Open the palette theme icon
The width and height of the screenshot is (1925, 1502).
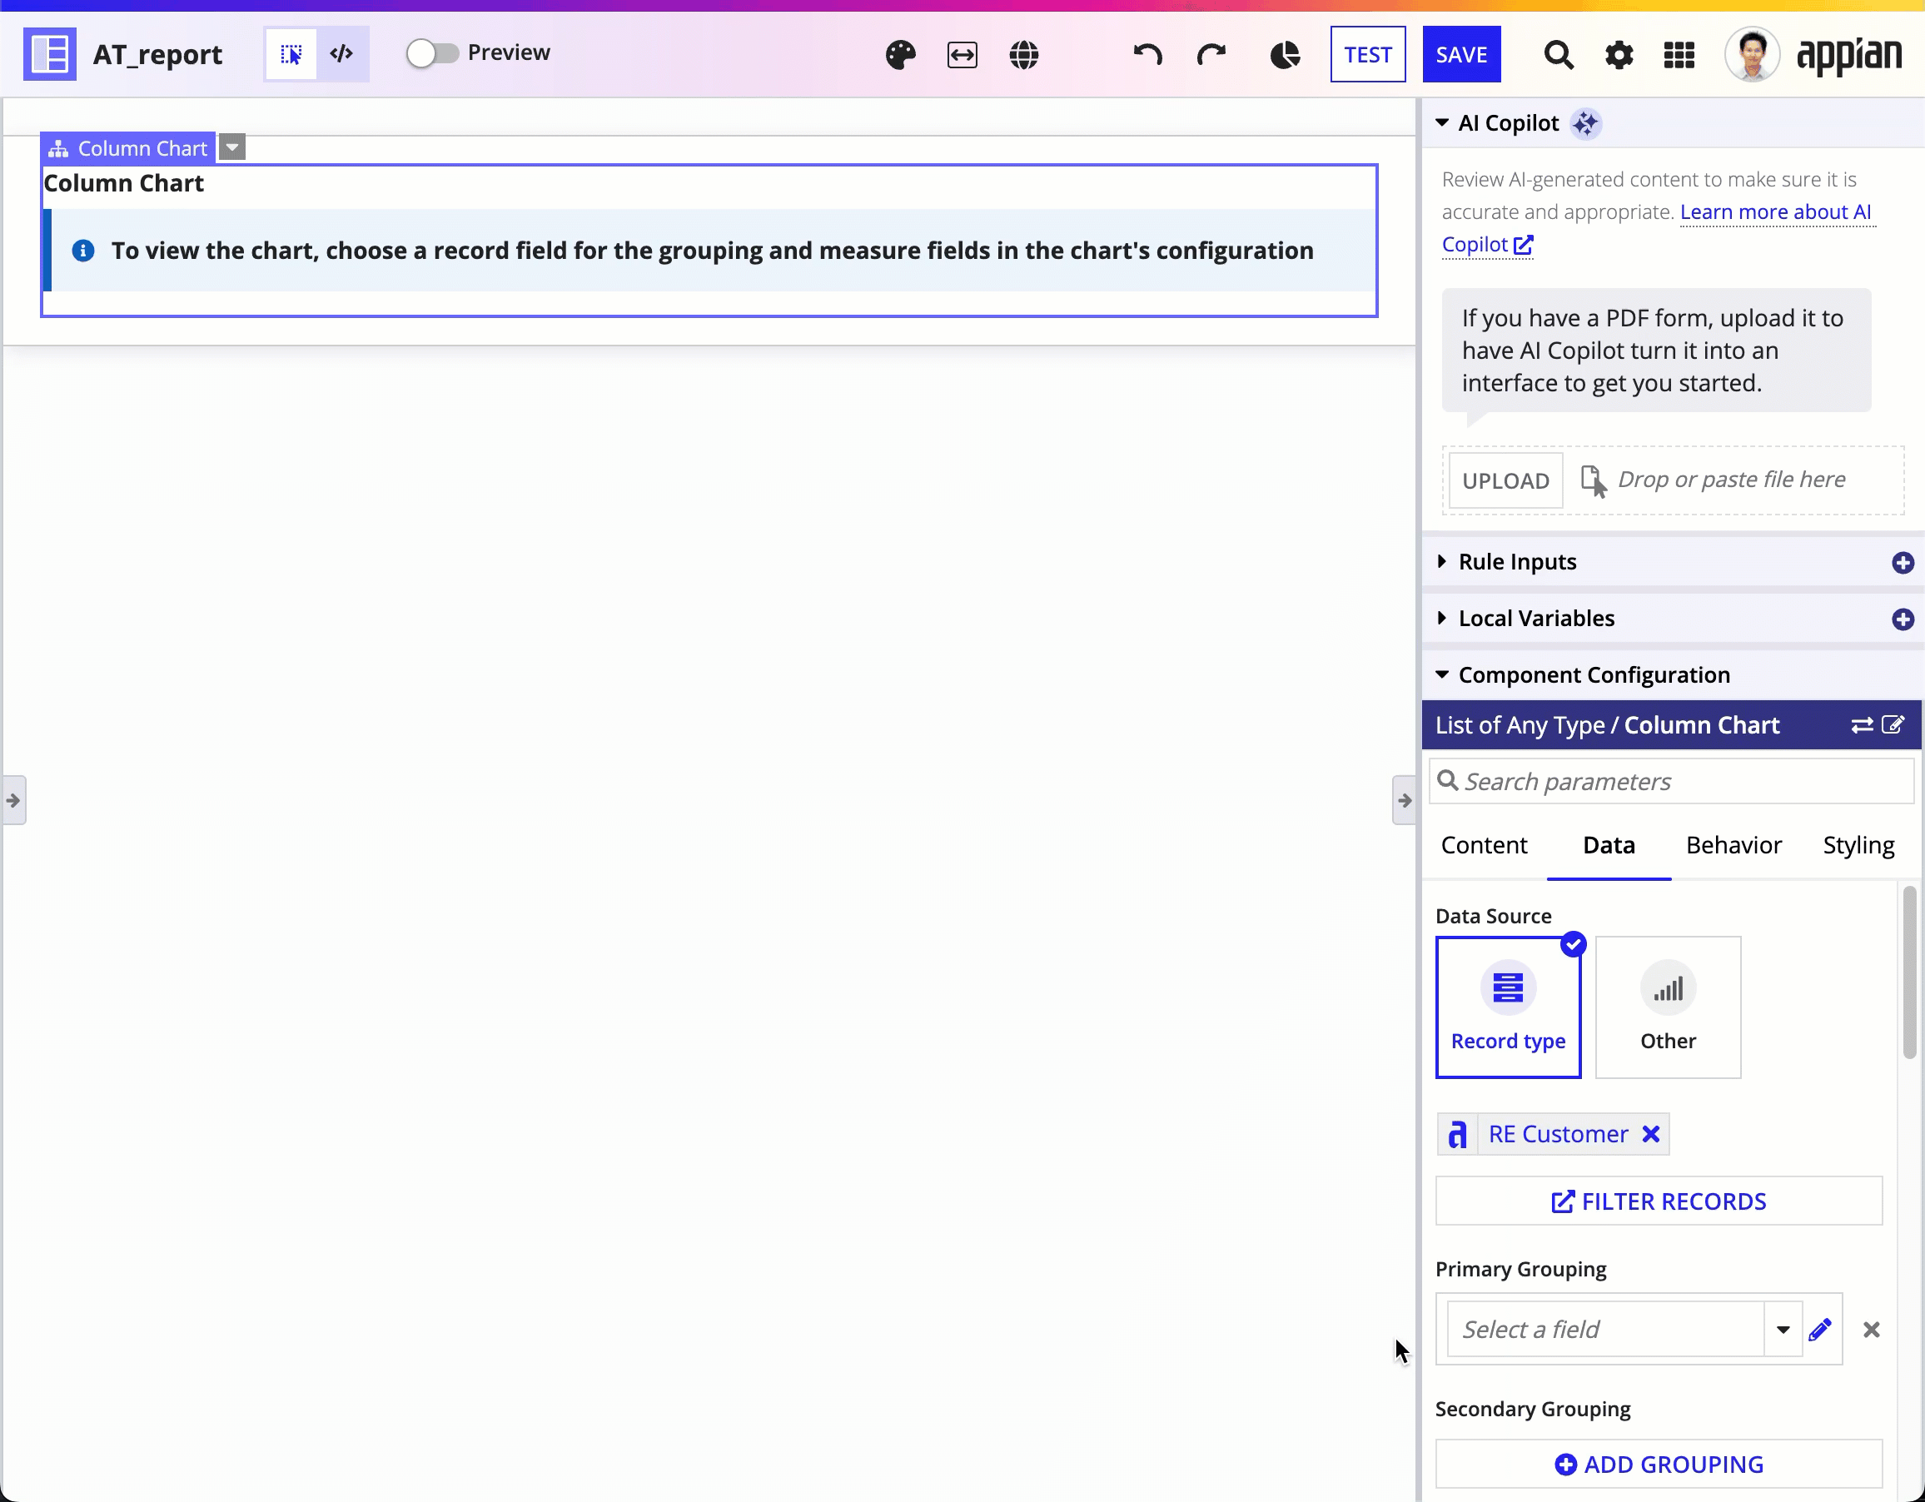click(900, 55)
